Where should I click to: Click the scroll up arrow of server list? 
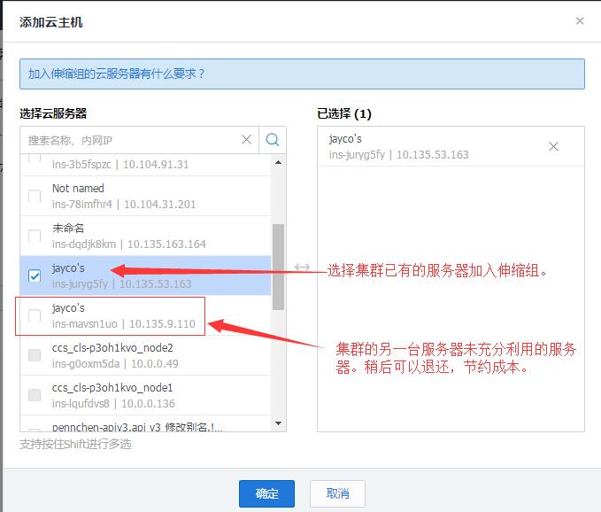click(279, 163)
